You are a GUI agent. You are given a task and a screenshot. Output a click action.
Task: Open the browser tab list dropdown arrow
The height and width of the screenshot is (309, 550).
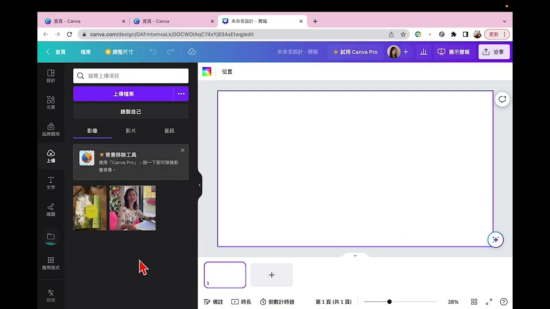(504, 21)
